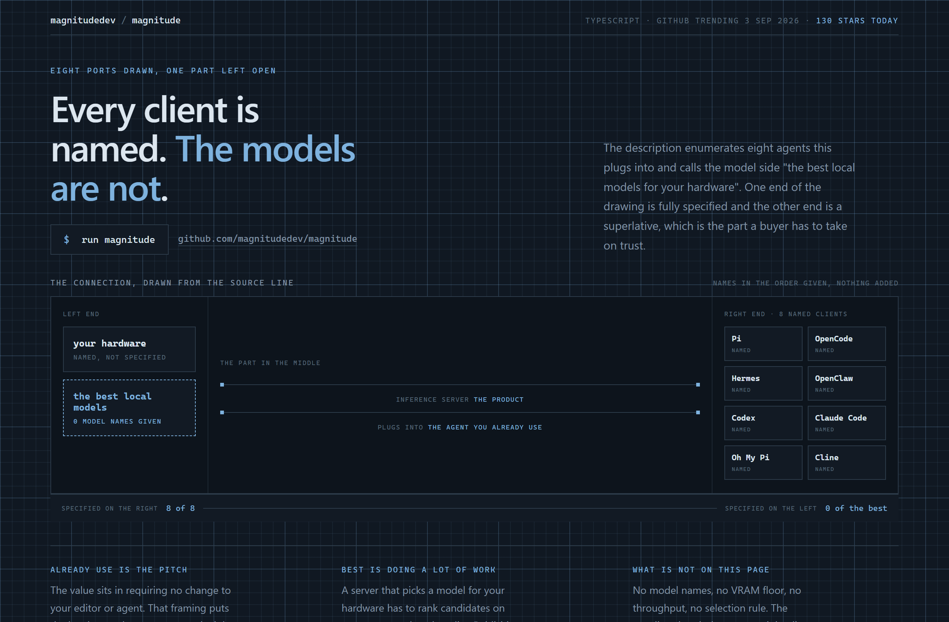Image resolution: width=949 pixels, height=622 pixels.
Task: Click the 130 STARS TODAY text
Action: [857, 21]
